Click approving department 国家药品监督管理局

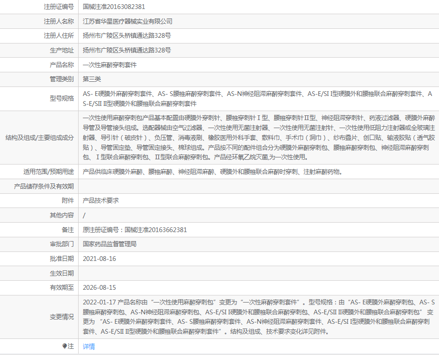coord(110,244)
